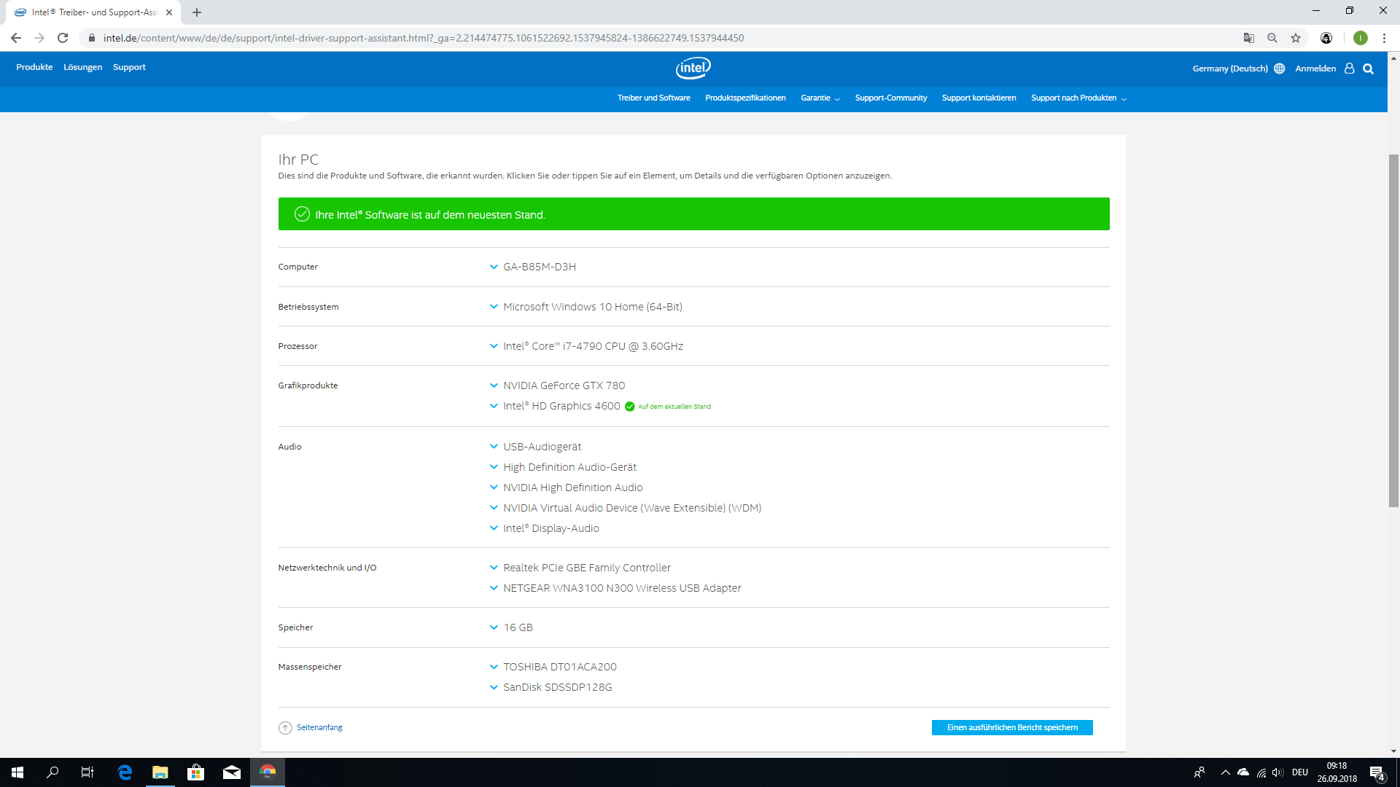Viewport: 1400px width, 787px height.
Task: Open the Windows Start menu
Action: 17,772
